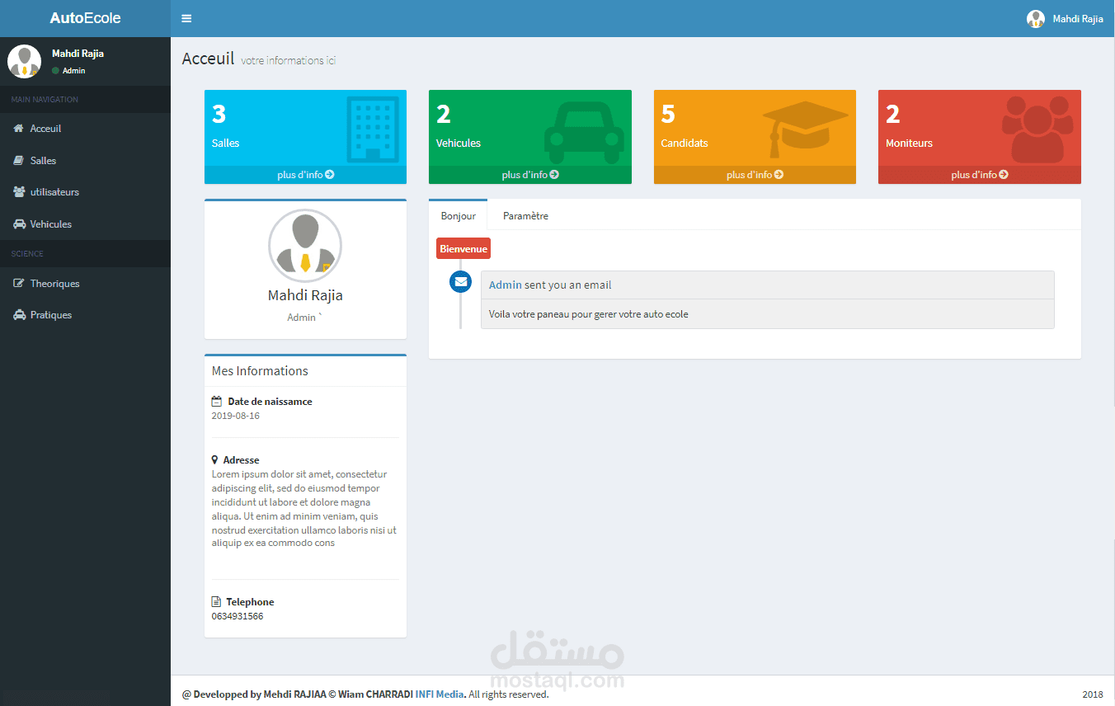
Task: Open Pratiques in the sidebar
Action: coord(85,315)
